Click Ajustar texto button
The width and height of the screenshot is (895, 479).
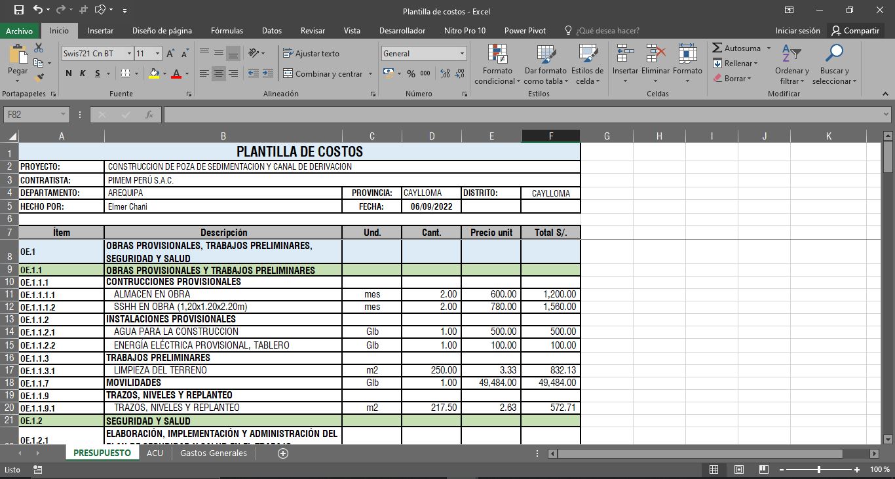point(311,53)
